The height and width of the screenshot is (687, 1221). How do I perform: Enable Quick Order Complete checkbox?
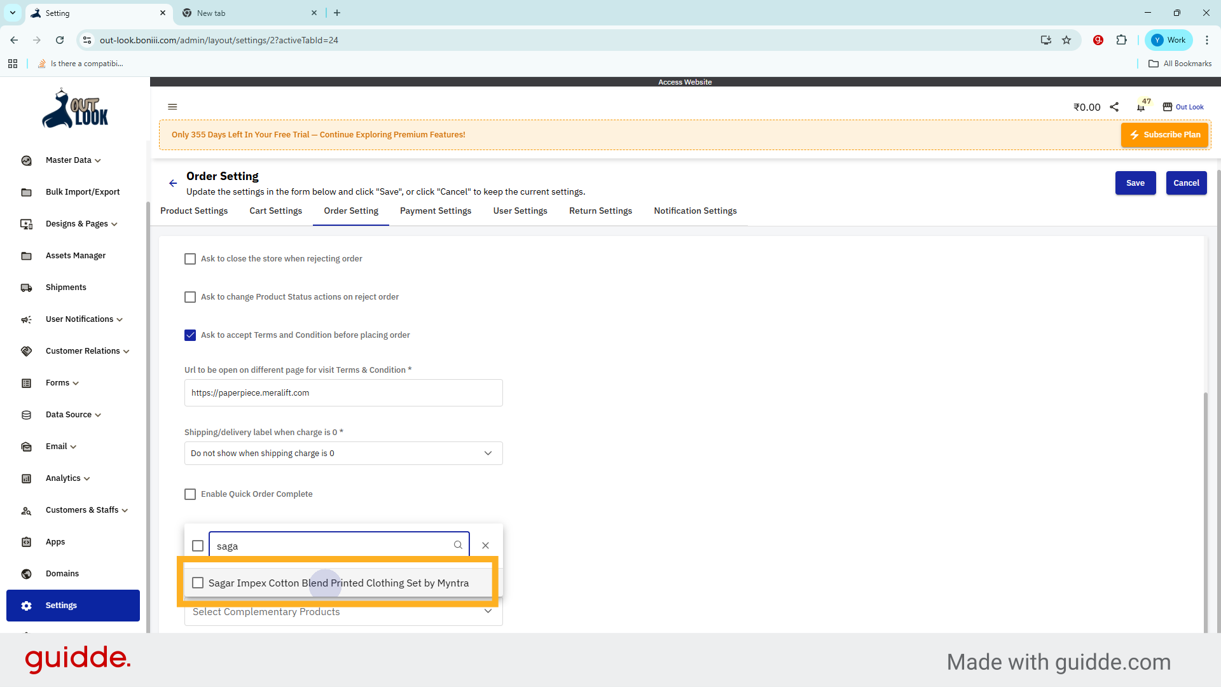point(190,494)
